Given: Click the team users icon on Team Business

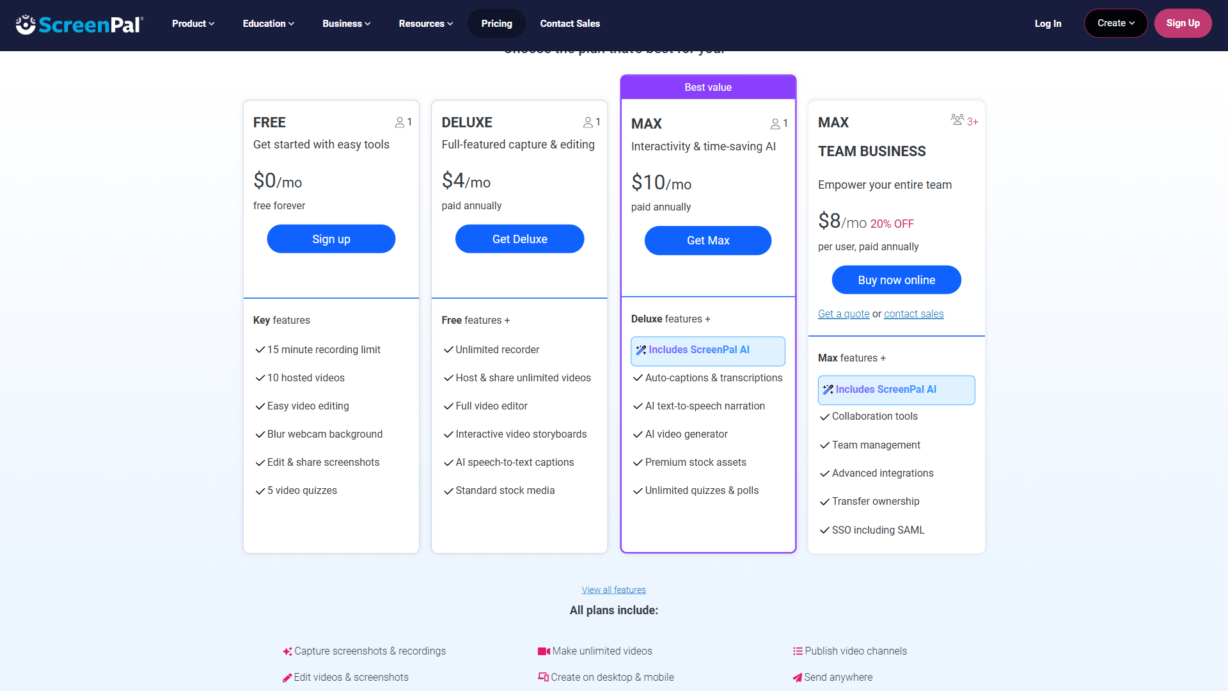Looking at the screenshot, I should coord(957,120).
